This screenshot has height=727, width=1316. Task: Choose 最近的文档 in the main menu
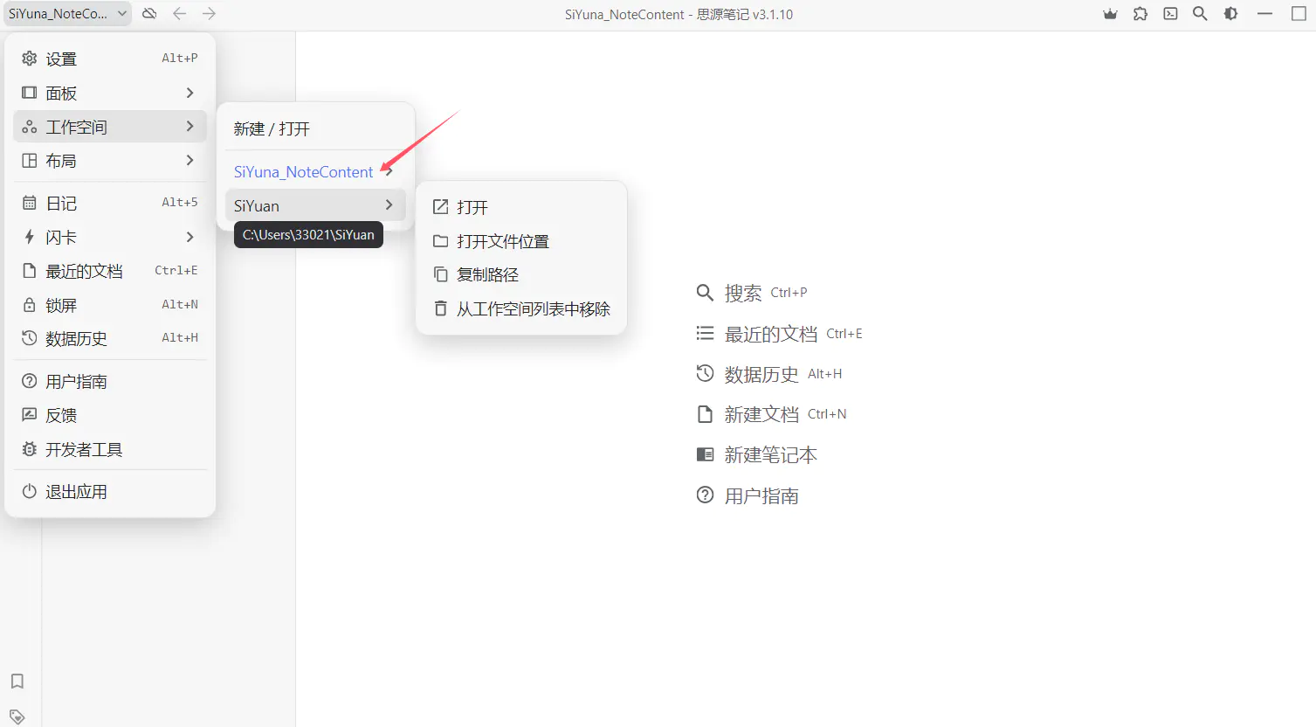(110, 271)
